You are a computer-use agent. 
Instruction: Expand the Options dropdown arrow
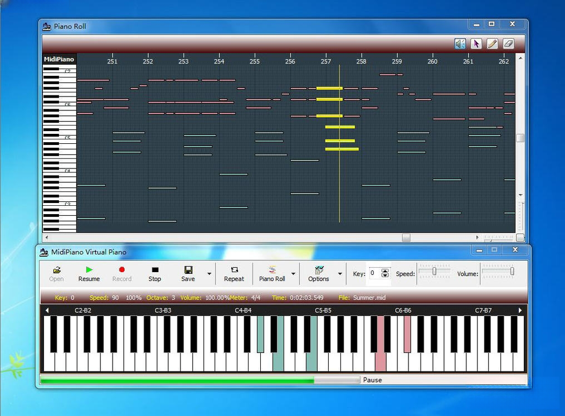click(340, 274)
